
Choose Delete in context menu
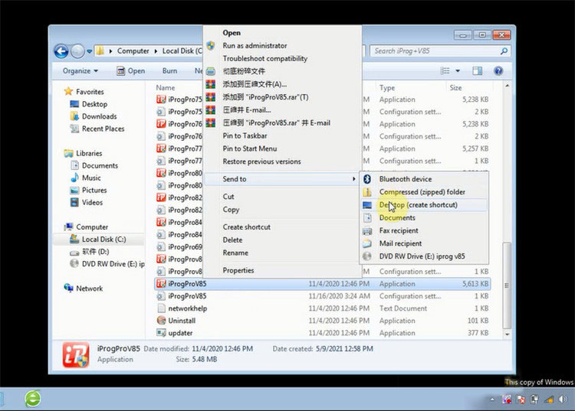tap(232, 240)
